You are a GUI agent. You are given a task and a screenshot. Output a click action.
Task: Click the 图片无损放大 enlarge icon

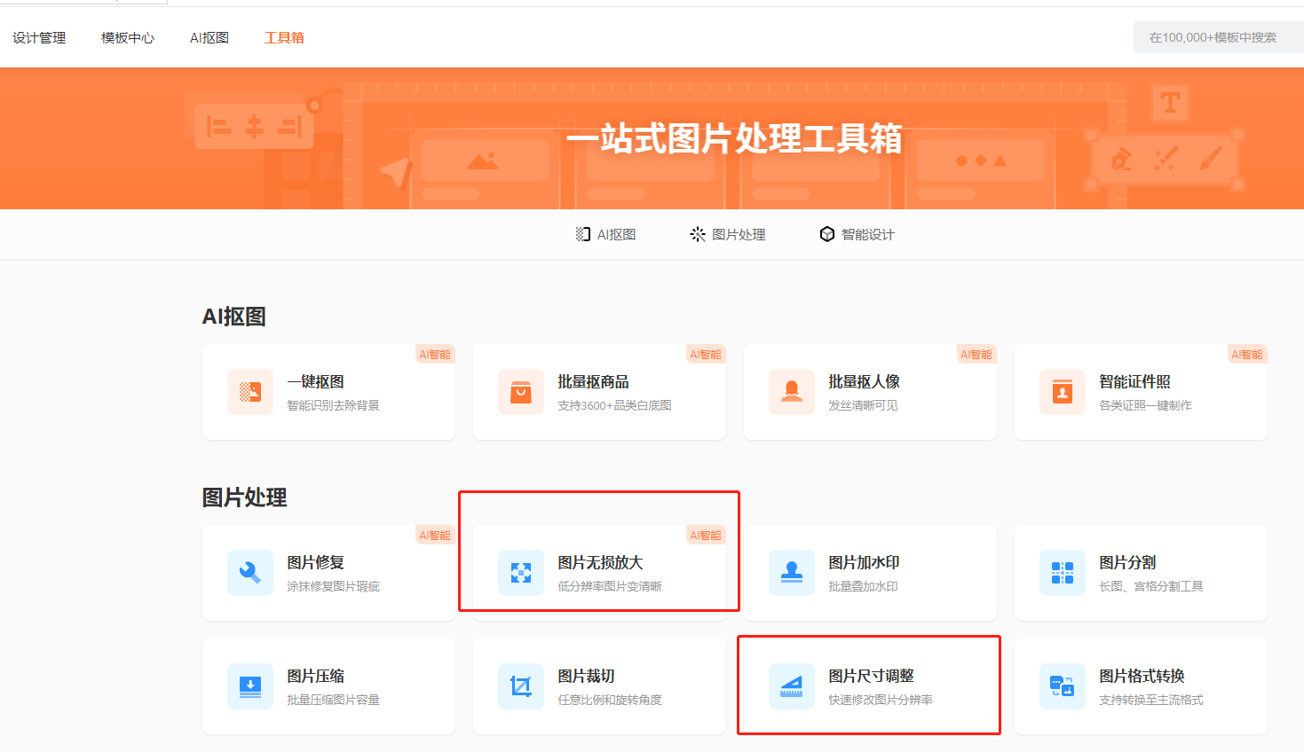point(521,573)
